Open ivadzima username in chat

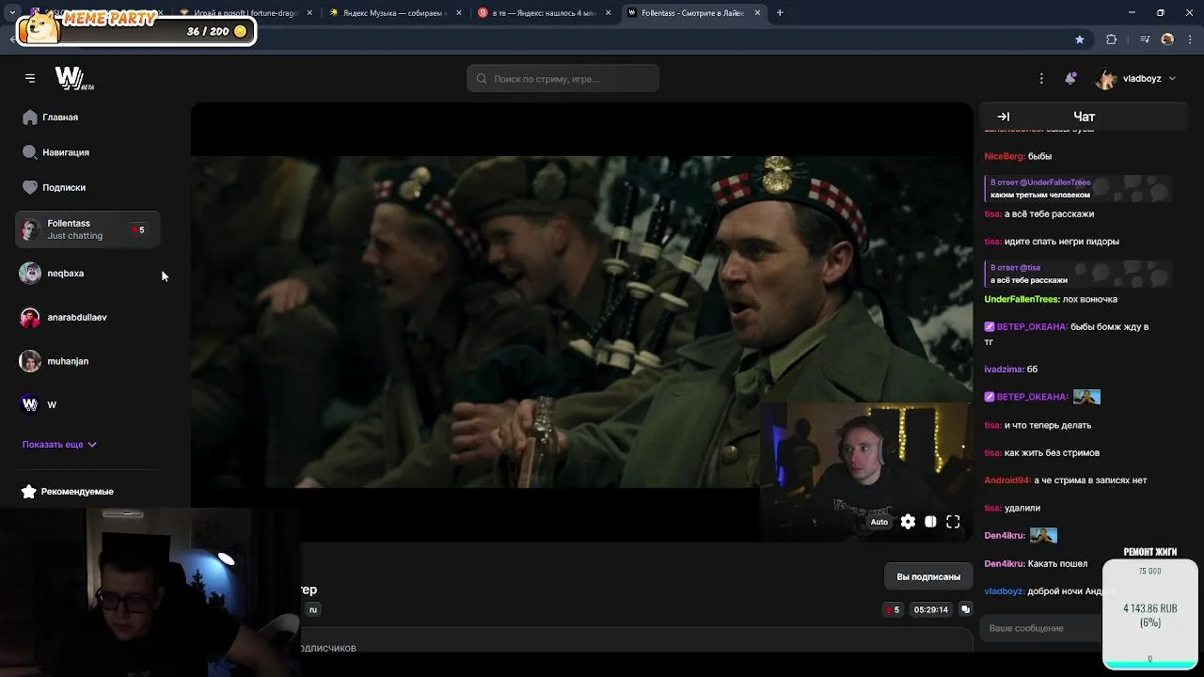click(x=1005, y=370)
